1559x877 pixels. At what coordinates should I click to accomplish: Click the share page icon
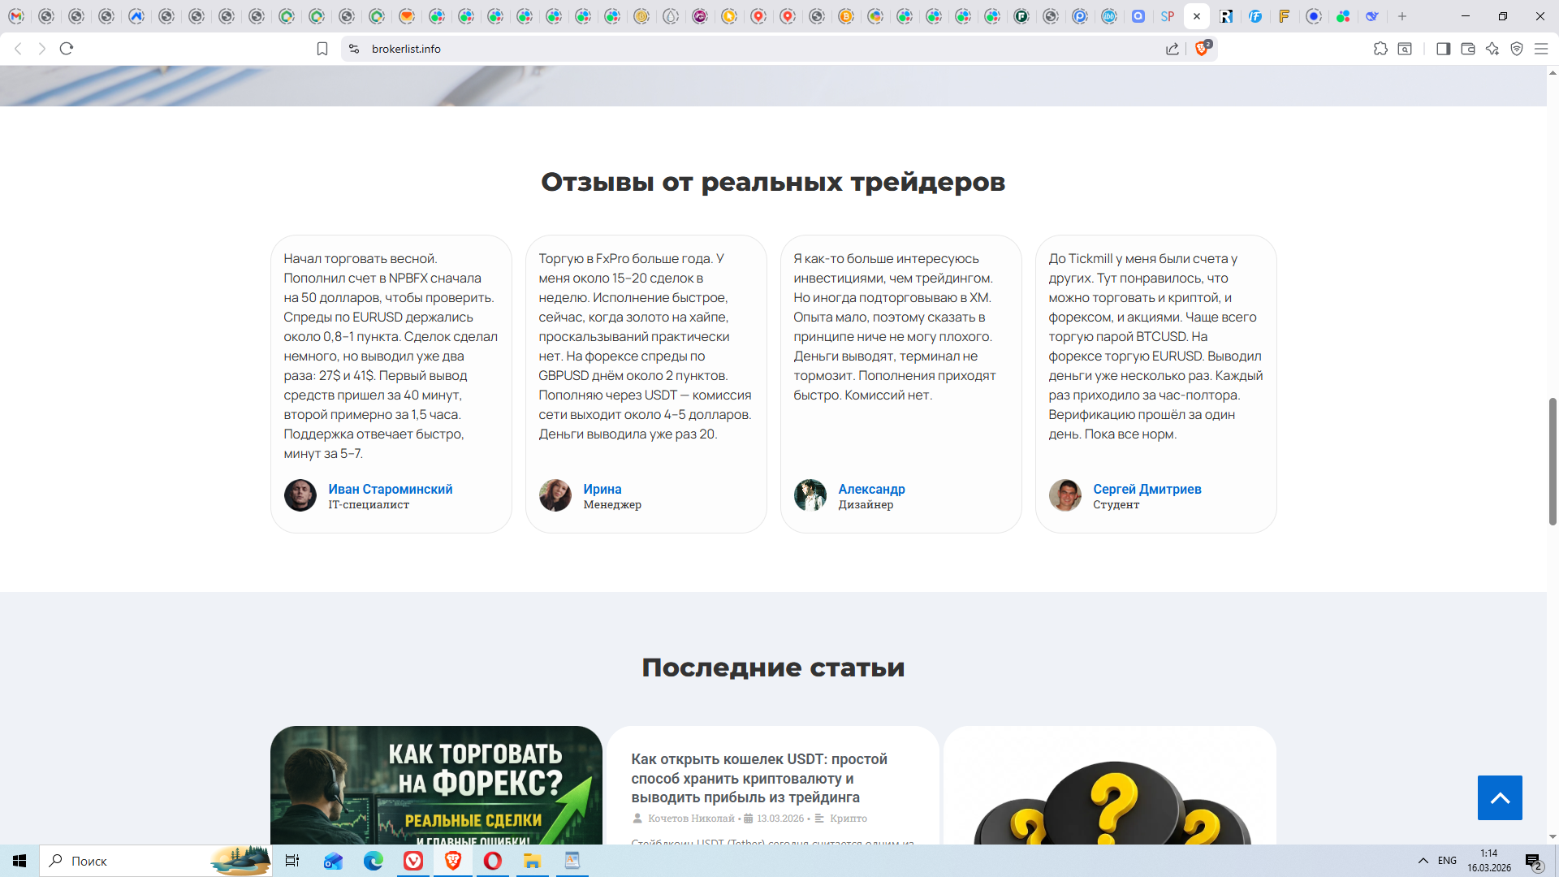click(1172, 49)
